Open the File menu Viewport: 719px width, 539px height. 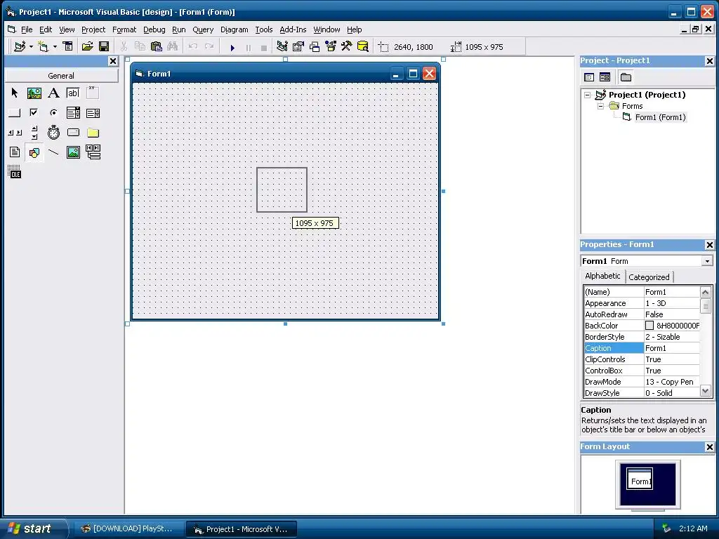click(x=27, y=29)
